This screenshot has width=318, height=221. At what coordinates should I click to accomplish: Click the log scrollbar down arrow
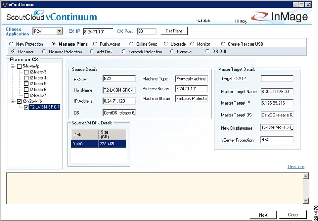point(305,200)
